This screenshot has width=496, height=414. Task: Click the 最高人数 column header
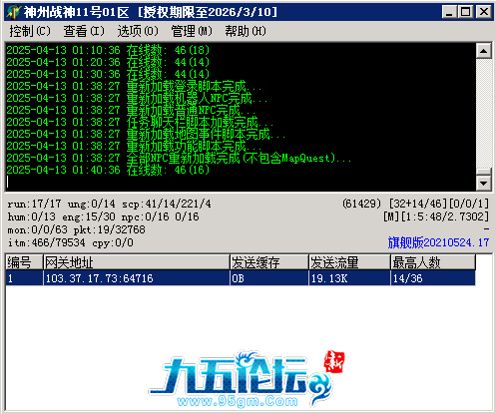click(x=433, y=262)
